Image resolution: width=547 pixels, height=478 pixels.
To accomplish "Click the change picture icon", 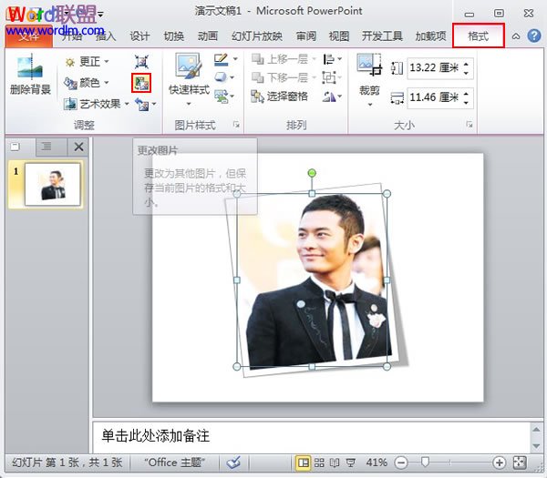I will pos(141,83).
